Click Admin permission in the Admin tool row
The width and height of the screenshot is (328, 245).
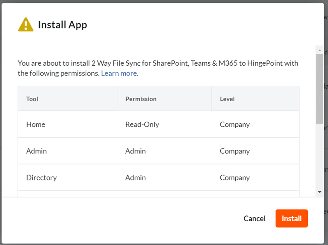coord(135,151)
